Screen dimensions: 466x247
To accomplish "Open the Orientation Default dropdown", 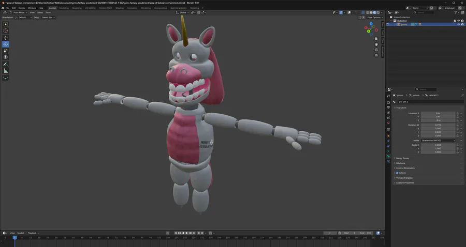I will 23,18.
